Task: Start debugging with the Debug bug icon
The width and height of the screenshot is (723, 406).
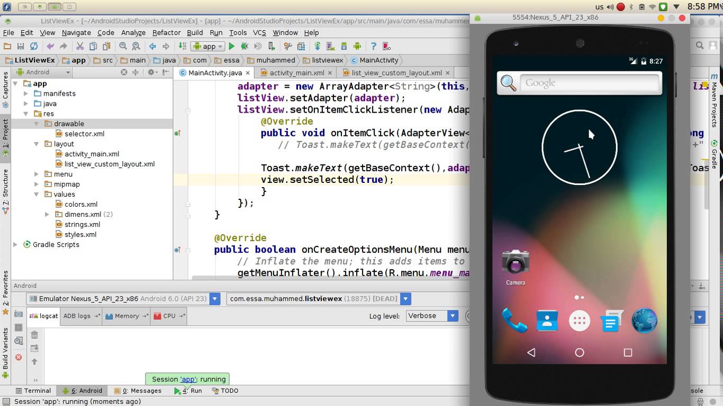Action: pyautogui.click(x=244, y=46)
